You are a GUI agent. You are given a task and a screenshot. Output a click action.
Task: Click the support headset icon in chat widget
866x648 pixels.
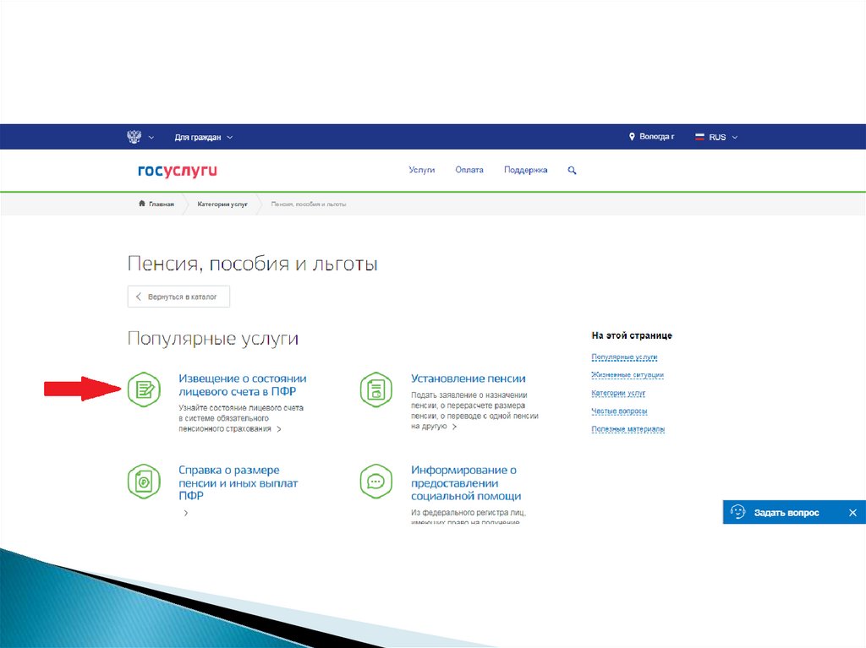737,512
